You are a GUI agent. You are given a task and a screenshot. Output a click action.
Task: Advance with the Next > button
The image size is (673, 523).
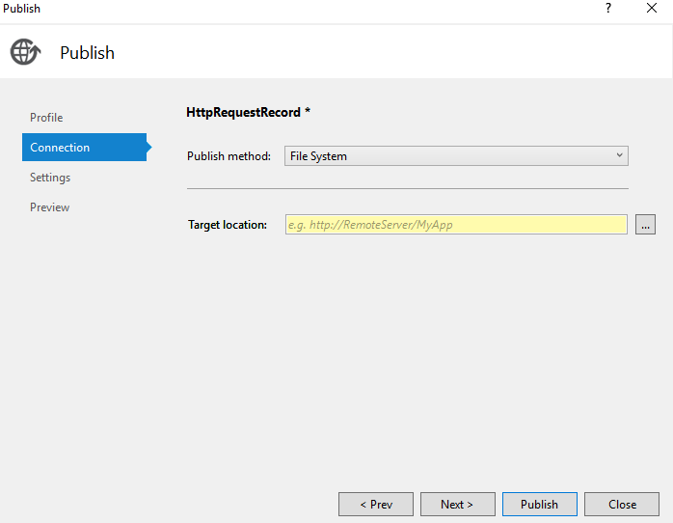click(457, 504)
